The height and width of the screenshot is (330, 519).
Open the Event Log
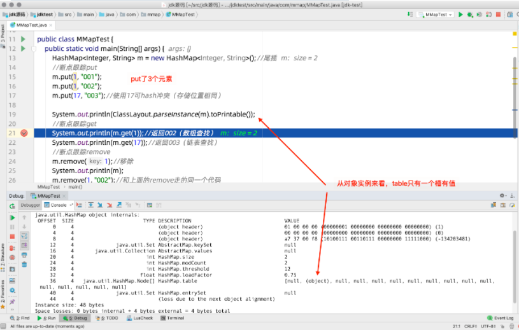[x=501, y=318]
